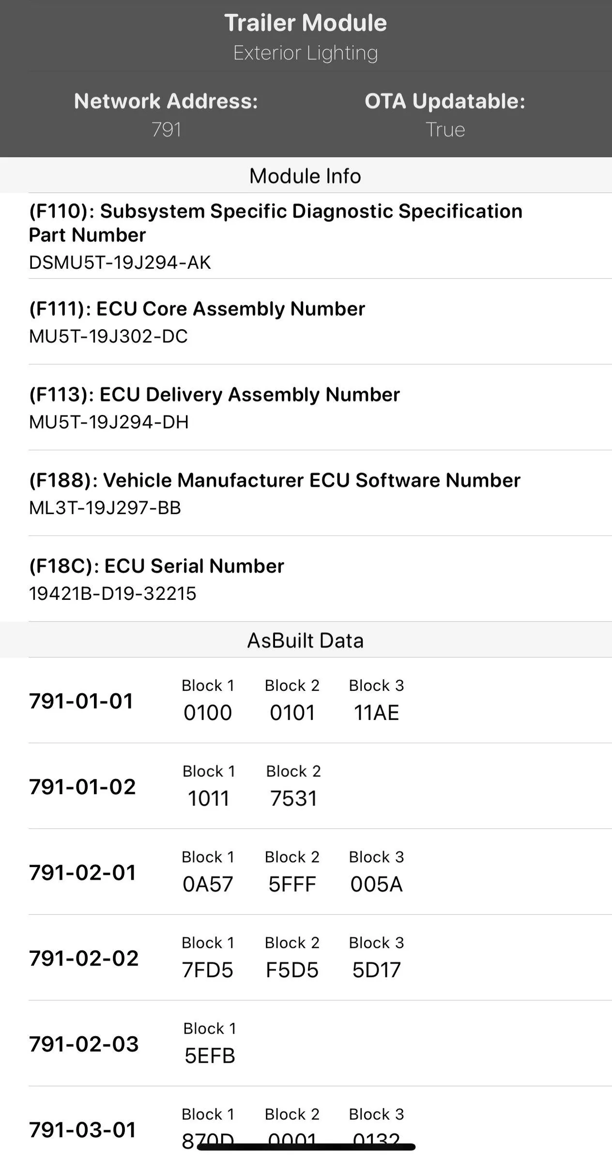Select the AsBuilt row 791-01-01
Screen dimensions: 612x1162
[x=81, y=701]
